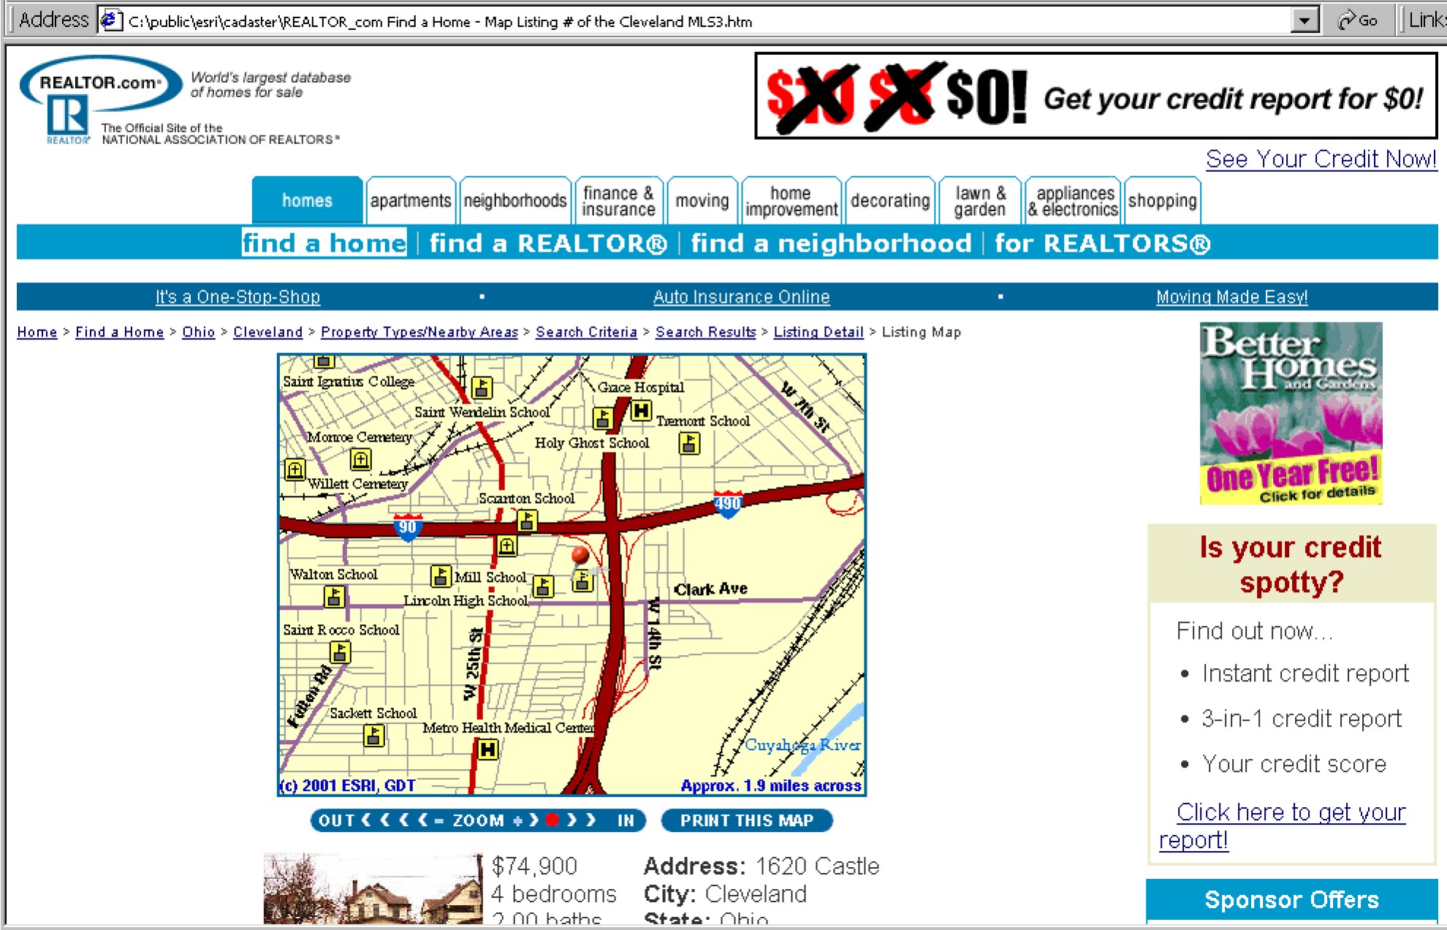
Task: Select find a REALTOR menu item
Action: pos(548,243)
